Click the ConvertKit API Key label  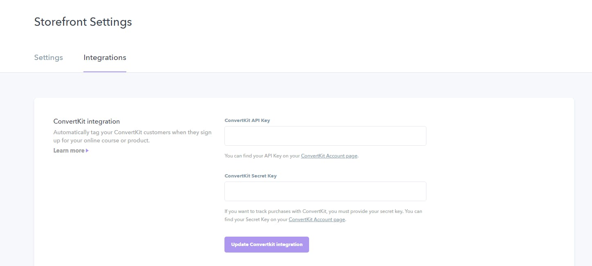click(247, 120)
